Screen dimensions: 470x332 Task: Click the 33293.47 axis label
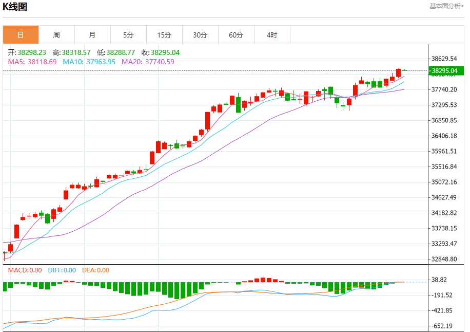[444, 244]
